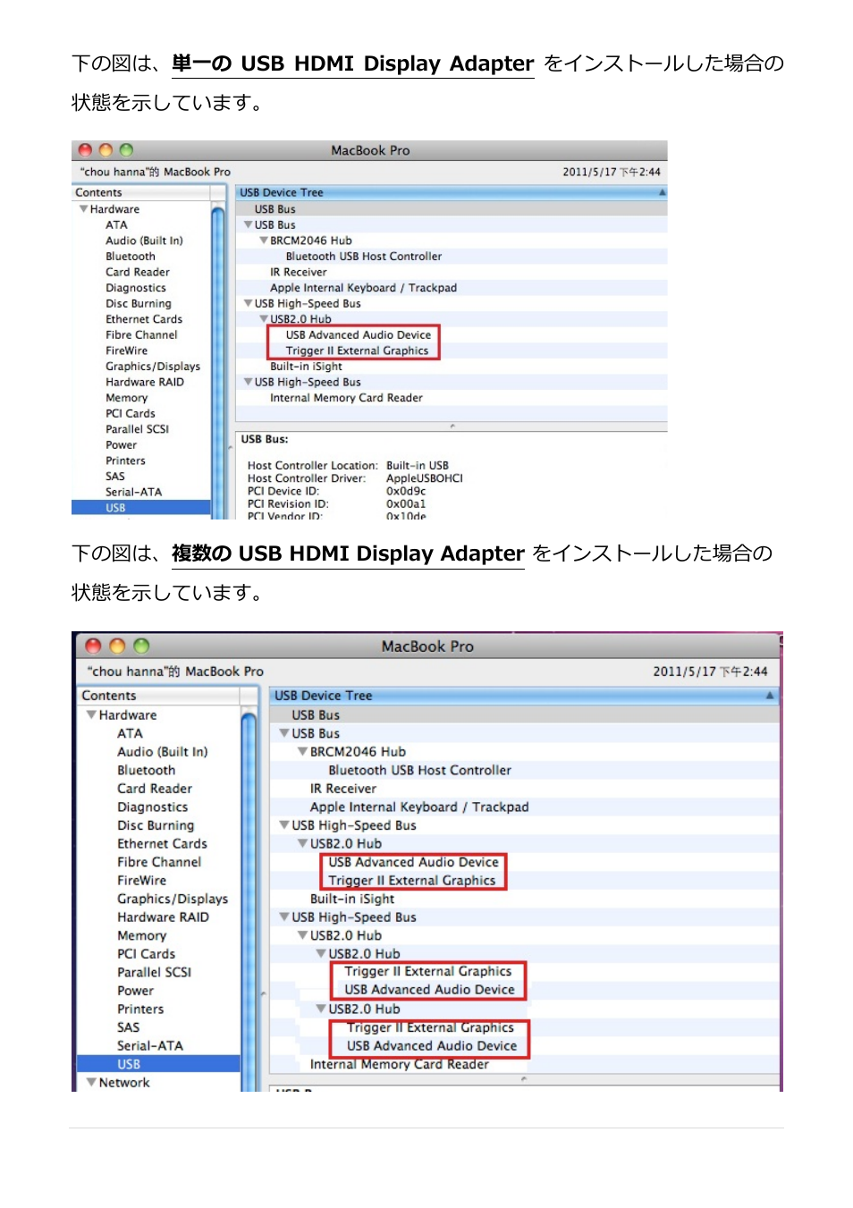Open Card Reader in the upper window's list
853x1208 pixels.
[137, 272]
